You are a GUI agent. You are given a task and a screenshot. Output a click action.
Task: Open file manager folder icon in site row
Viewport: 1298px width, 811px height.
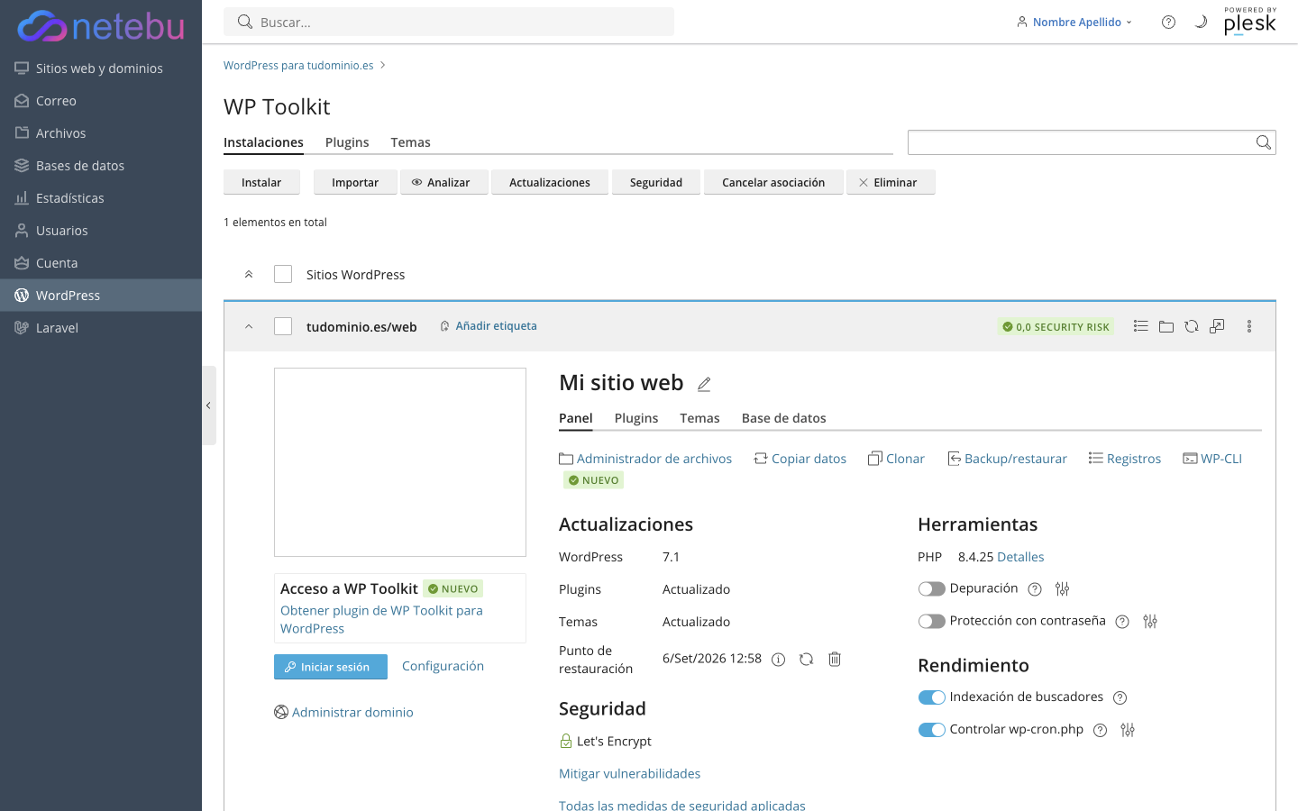pos(1166,326)
